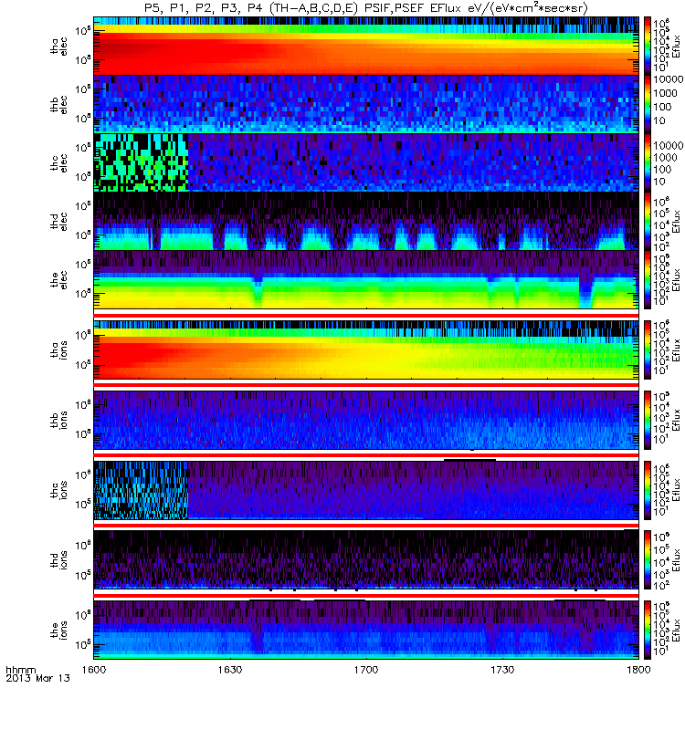Screen dimensions: 685x730
Task: Click the '2013 Mar 13' date label
Action: point(37,678)
